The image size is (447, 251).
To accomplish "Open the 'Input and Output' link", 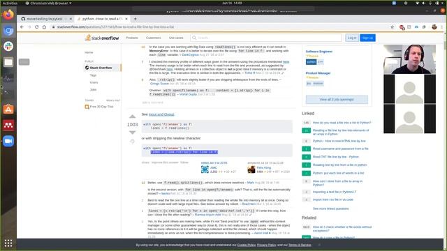I will click(161, 114).
